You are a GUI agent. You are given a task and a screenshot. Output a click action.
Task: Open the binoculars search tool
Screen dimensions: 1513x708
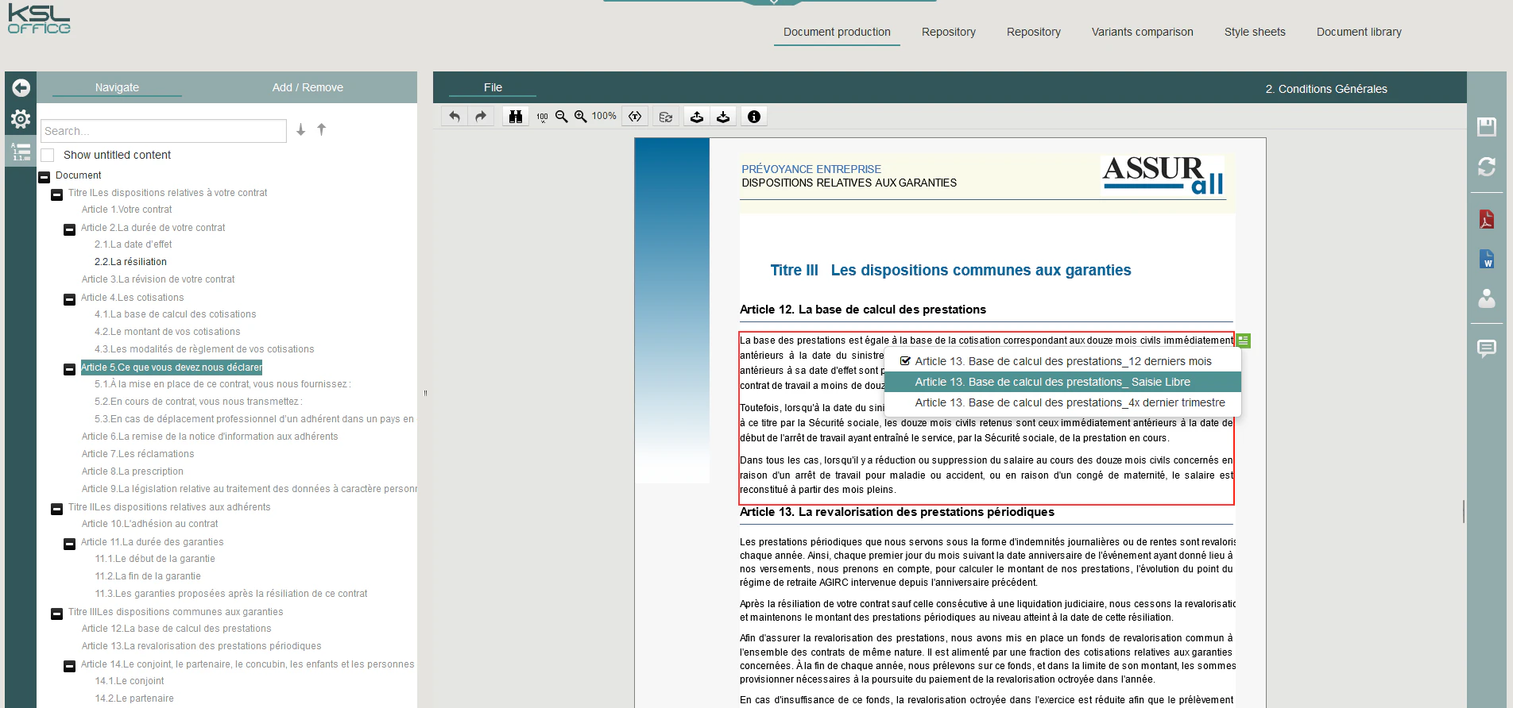[516, 117]
